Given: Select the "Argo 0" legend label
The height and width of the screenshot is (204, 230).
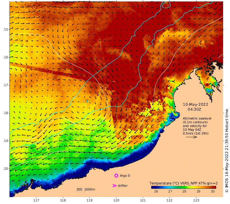Looking at the screenshot, I should (125, 176).
